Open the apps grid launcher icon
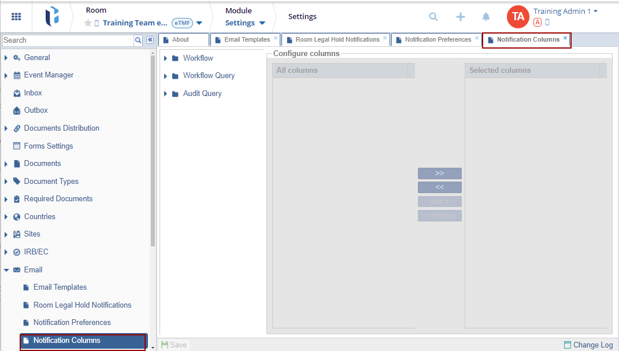Screen dimensions: 619x351 [x=16, y=17]
